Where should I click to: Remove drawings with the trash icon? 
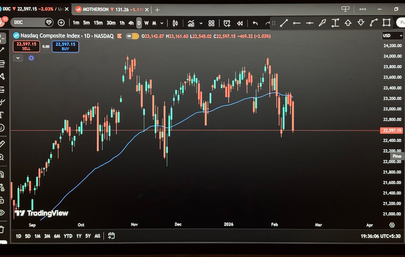click(2, 229)
